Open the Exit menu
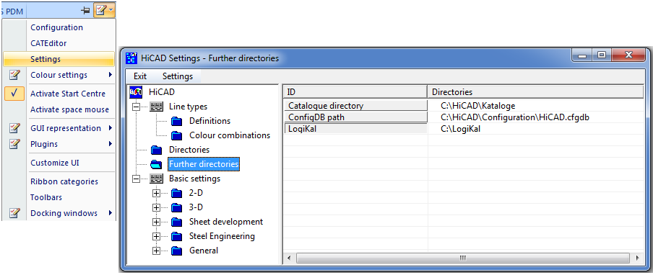653x275 pixels. tap(140, 76)
